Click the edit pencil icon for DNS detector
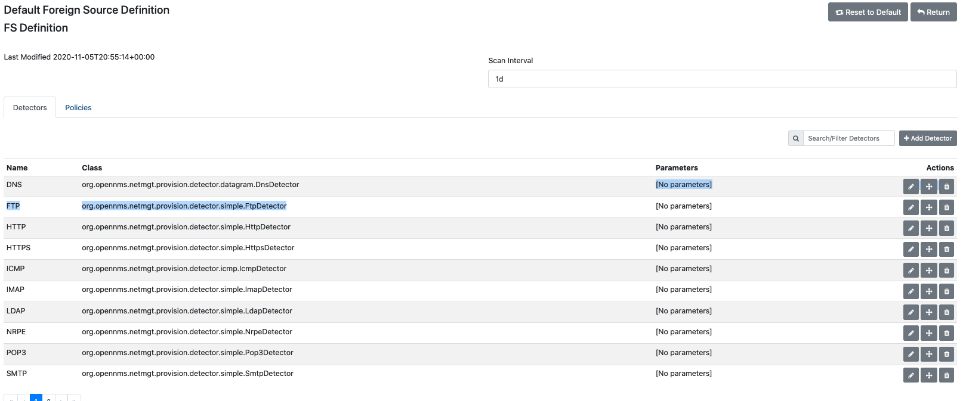Image resolution: width=963 pixels, height=401 pixels. [x=910, y=186]
